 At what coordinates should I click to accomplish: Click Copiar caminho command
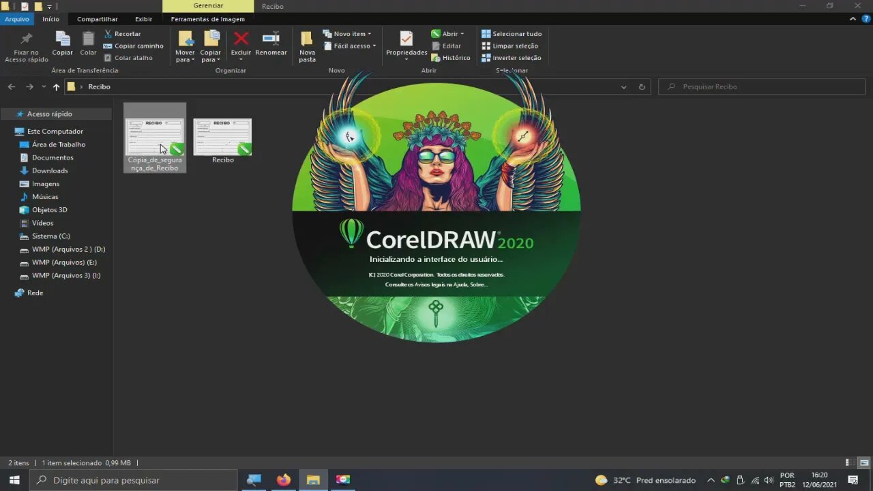(x=134, y=46)
